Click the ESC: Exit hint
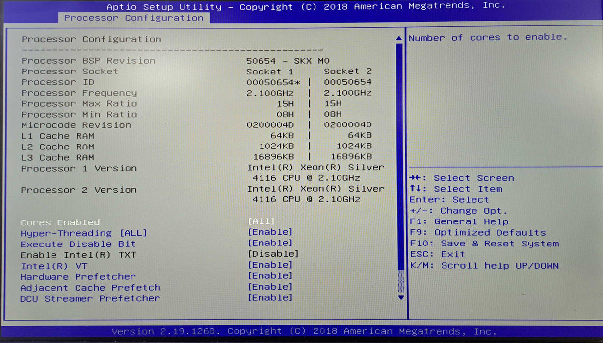The image size is (603, 343). pos(437,254)
